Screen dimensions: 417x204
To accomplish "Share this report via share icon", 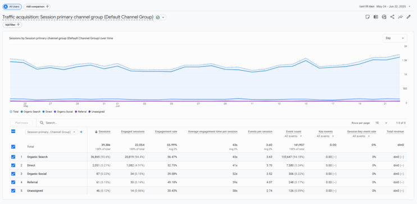I will pos(392,17).
